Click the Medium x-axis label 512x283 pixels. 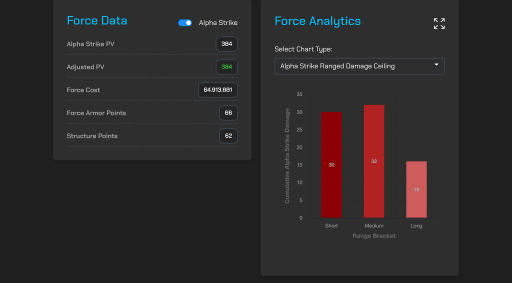tap(374, 226)
